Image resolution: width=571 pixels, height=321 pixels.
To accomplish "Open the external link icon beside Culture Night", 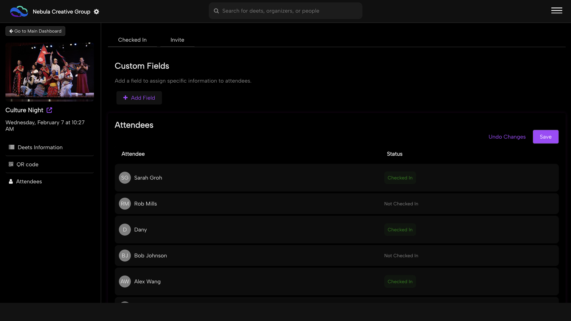I will pyautogui.click(x=49, y=110).
